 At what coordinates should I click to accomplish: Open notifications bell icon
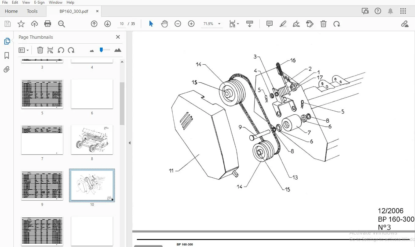[x=391, y=11]
